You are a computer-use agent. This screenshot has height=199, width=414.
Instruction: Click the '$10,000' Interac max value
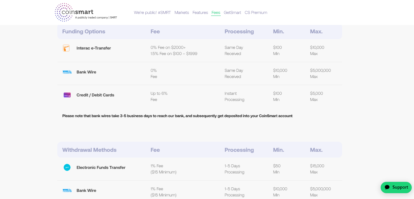tap(317, 48)
